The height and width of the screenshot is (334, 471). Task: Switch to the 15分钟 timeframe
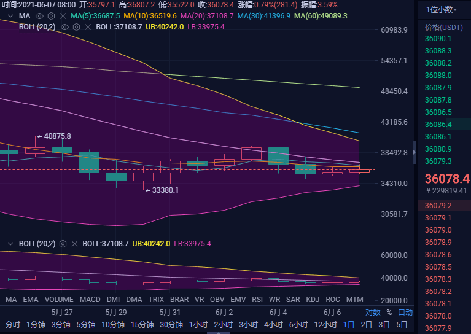(141, 324)
